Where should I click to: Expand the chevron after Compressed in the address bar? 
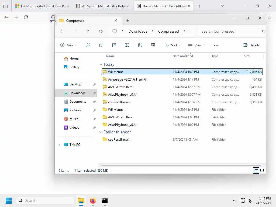[184, 31]
